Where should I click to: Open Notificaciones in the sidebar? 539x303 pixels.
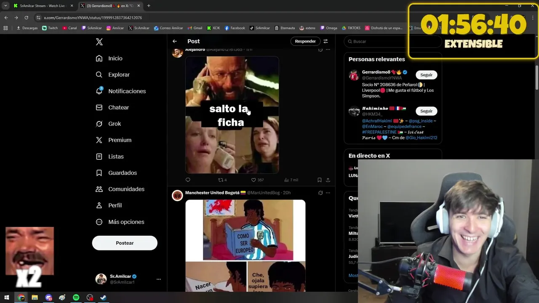pos(120,91)
